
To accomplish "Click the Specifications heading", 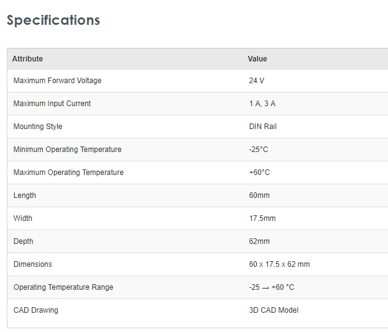I will click(53, 20).
